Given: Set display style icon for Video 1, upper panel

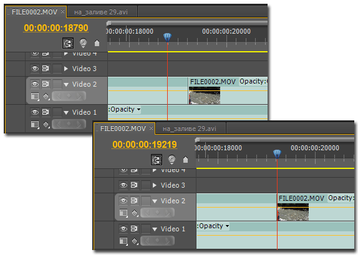Looking at the screenshot, I should pos(35,125).
